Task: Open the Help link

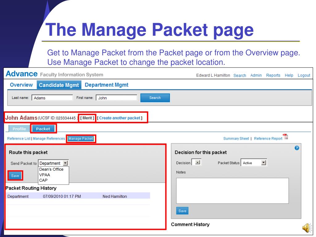Action: 289,75
